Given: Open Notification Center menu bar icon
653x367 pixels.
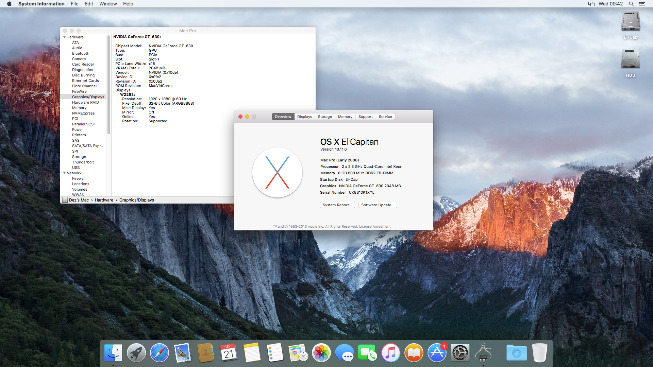Looking at the screenshot, I should [x=642, y=4].
